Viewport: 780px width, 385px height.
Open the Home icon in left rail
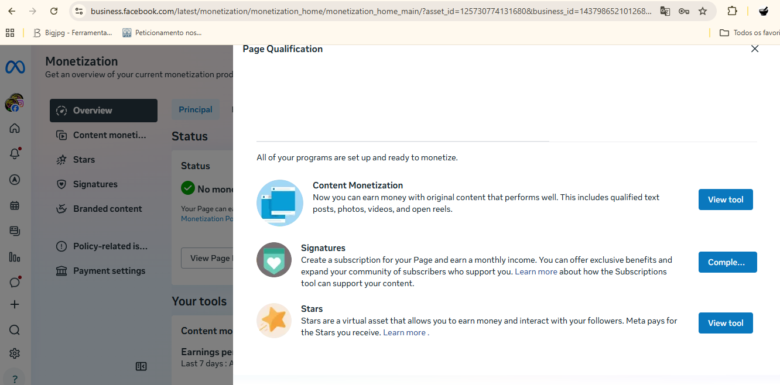pyautogui.click(x=15, y=128)
